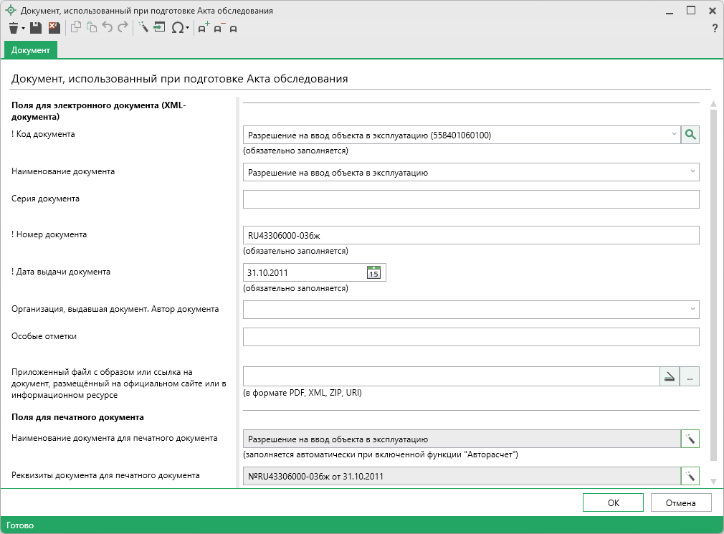724x534 pixels.
Task: Open the Omega special symbols menu
Action: pos(178,28)
